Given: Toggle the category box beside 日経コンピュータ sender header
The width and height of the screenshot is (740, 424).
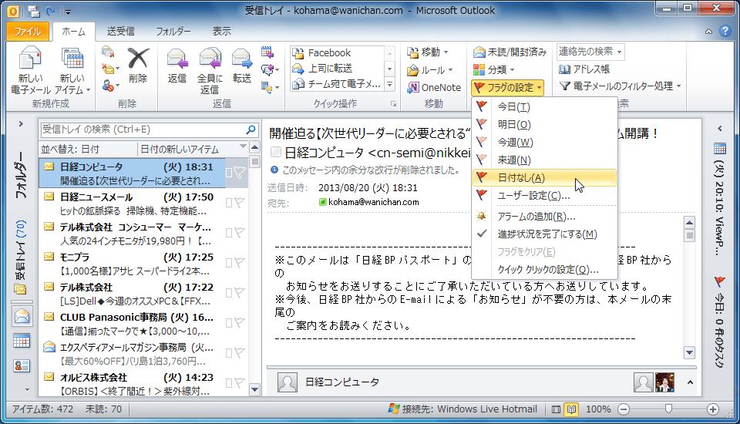Looking at the screenshot, I should (276, 152).
